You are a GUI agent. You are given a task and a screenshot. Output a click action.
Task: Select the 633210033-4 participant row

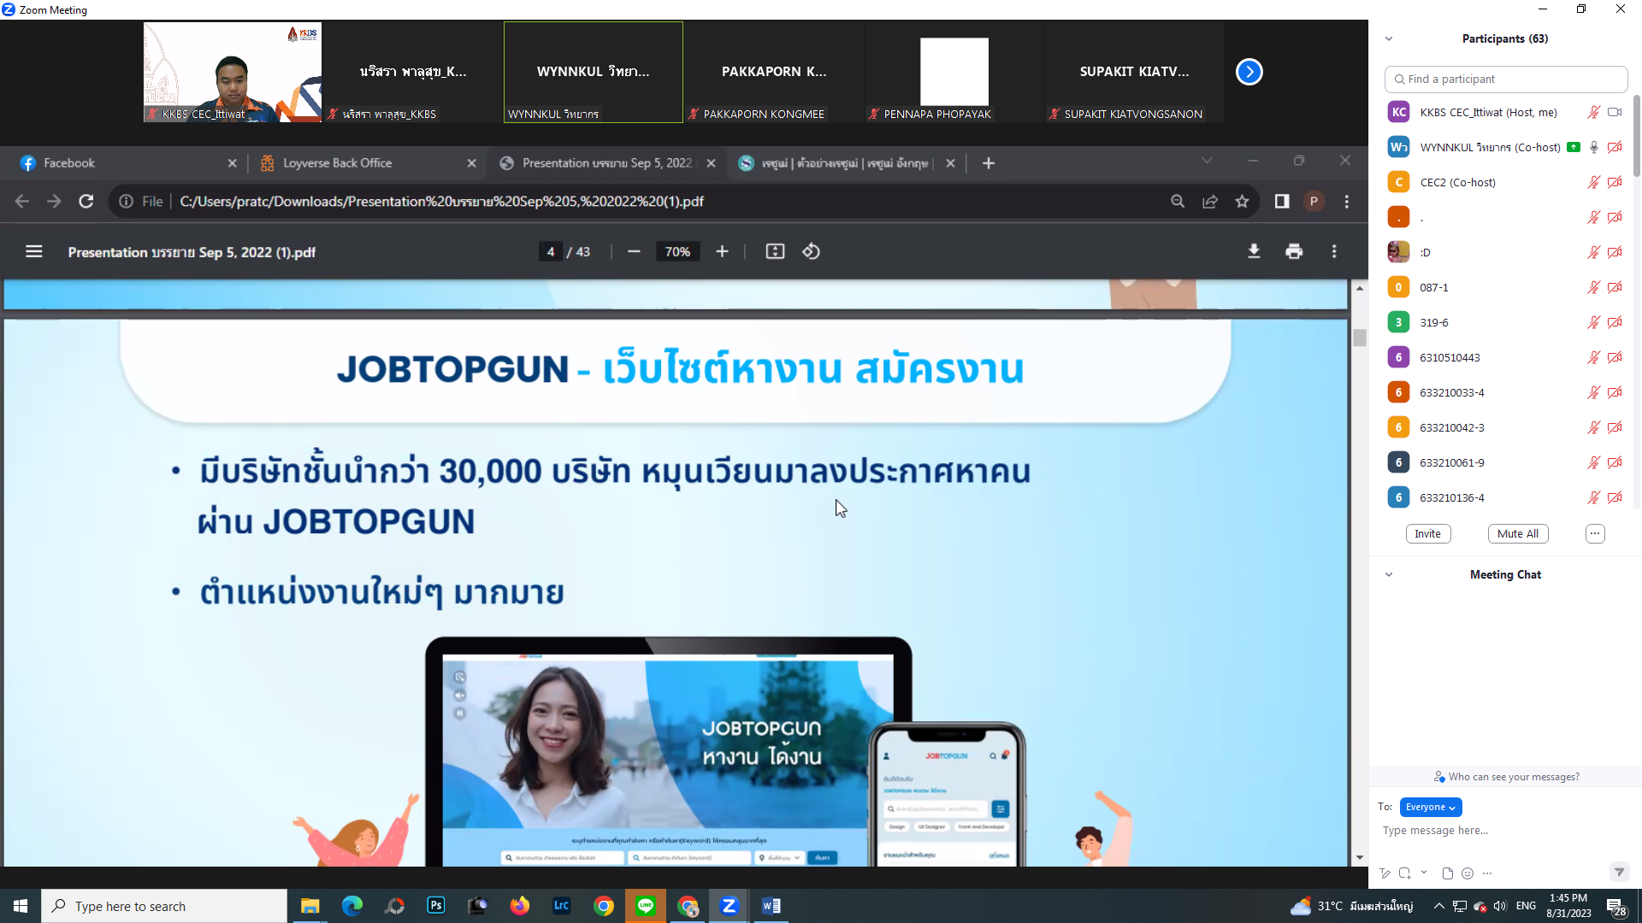point(1505,392)
